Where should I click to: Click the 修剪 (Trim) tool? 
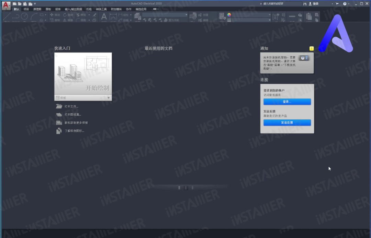click(81, 15)
